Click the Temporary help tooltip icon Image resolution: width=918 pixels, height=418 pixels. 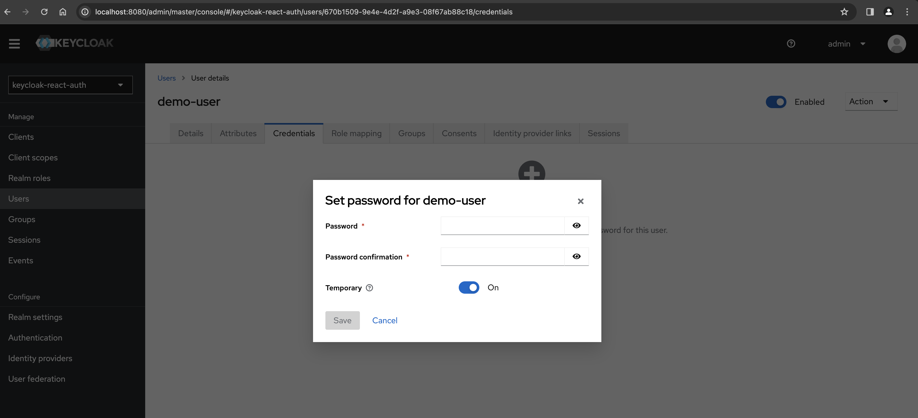point(369,288)
